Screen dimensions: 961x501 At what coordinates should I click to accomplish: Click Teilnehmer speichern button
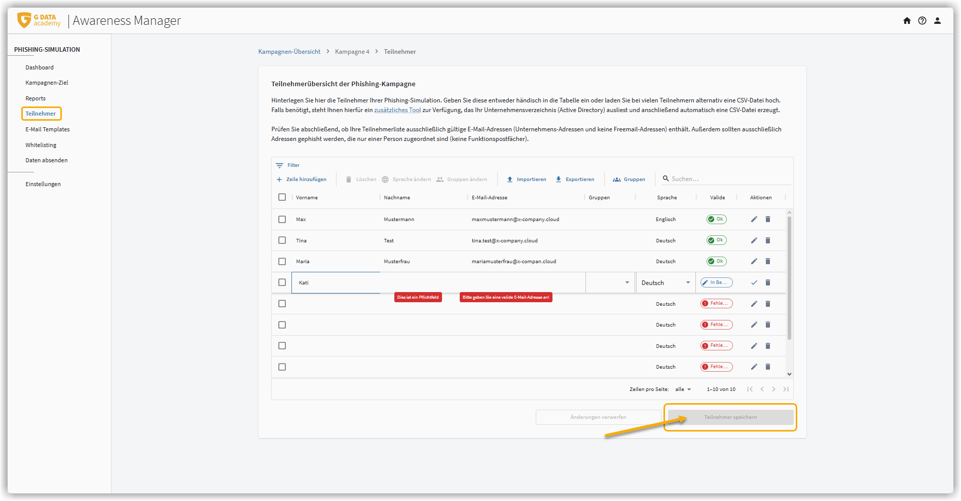pos(730,417)
